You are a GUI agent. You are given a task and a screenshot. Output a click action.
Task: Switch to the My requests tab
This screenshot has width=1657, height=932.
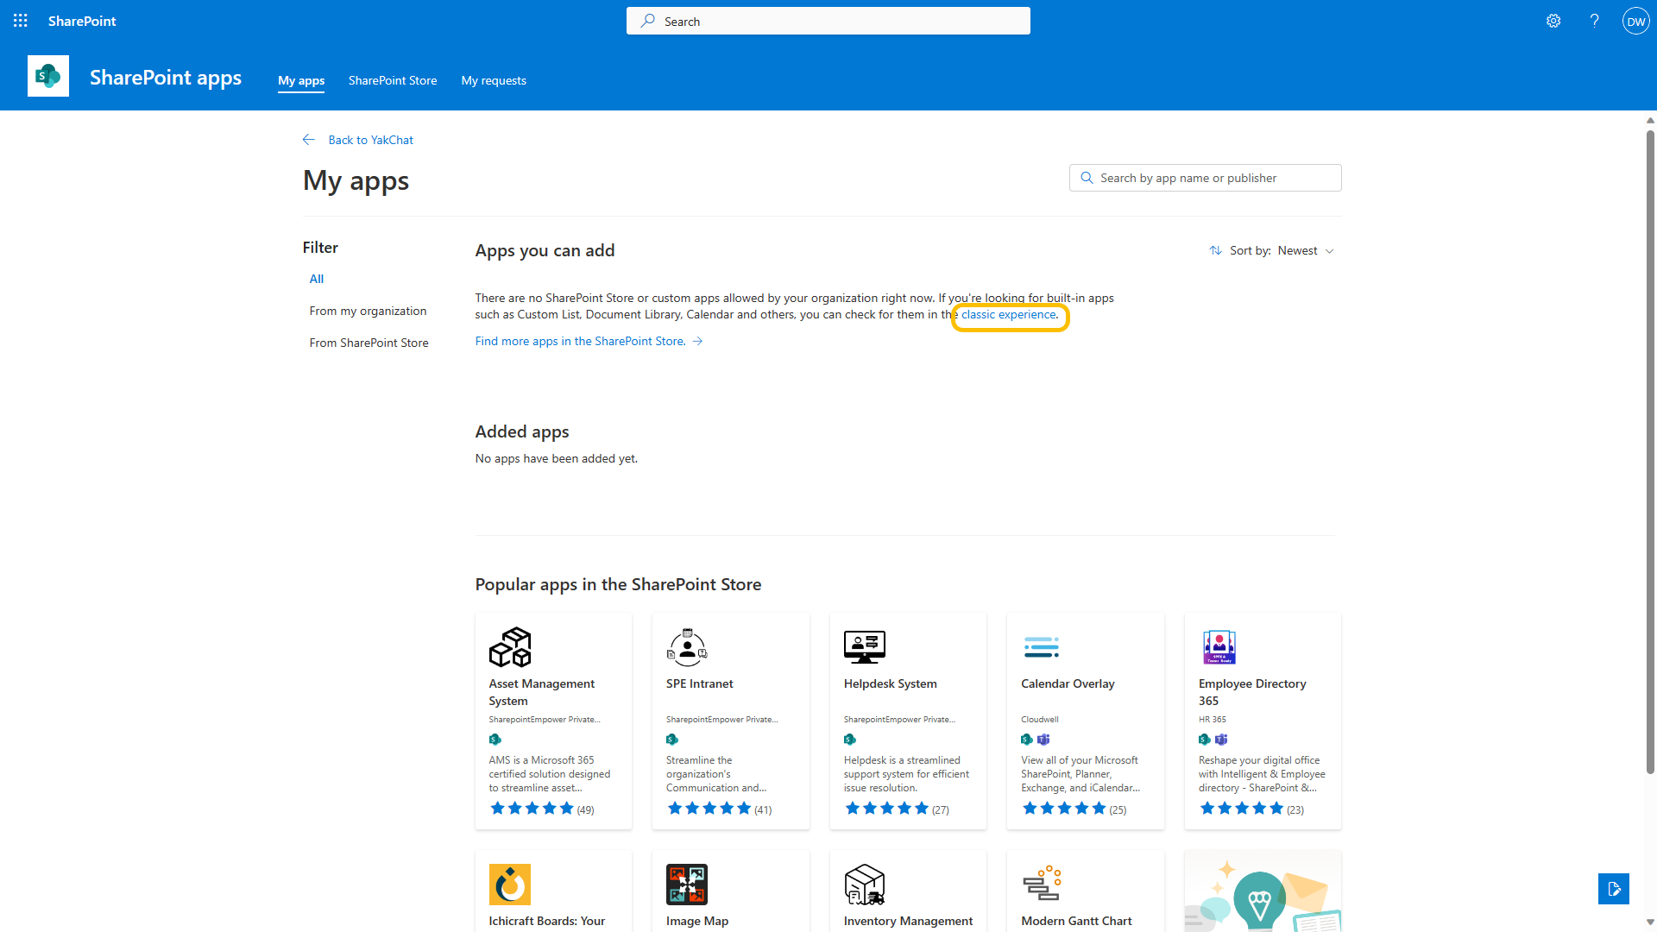[494, 80]
